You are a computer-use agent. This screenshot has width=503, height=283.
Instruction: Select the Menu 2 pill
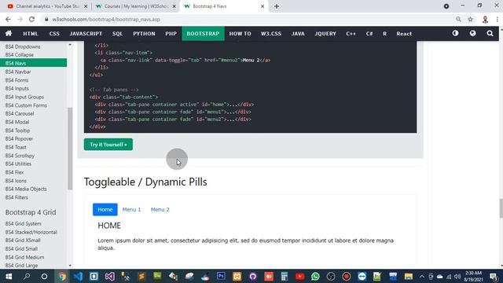click(160, 210)
